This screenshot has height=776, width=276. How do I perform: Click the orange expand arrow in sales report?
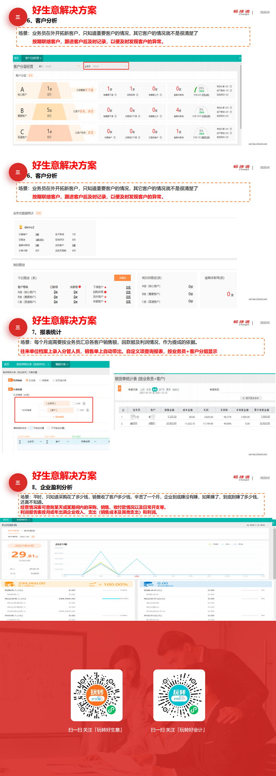pos(120,388)
